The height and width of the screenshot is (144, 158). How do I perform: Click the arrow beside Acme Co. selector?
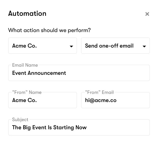(x=71, y=46)
